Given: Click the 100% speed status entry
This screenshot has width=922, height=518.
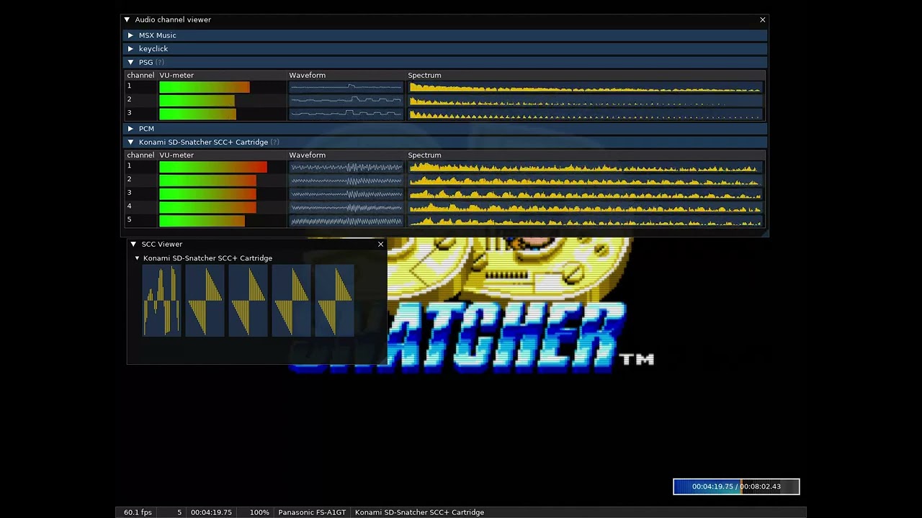Looking at the screenshot, I should 259,512.
